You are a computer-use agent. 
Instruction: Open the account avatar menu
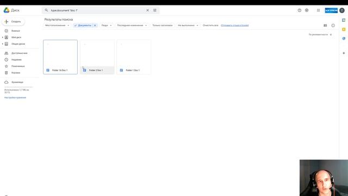[x=342, y=10]
